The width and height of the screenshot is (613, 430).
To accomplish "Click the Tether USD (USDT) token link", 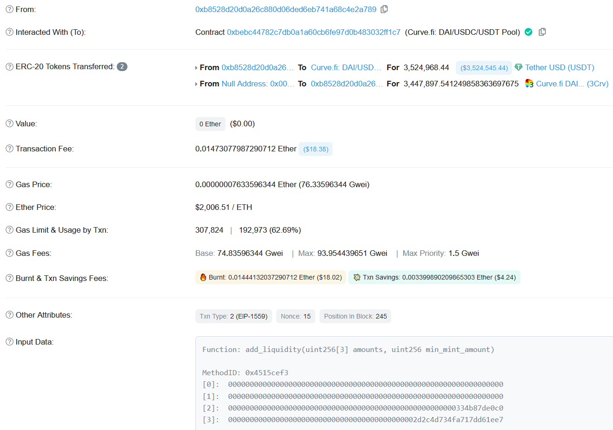I will [560, 67].
